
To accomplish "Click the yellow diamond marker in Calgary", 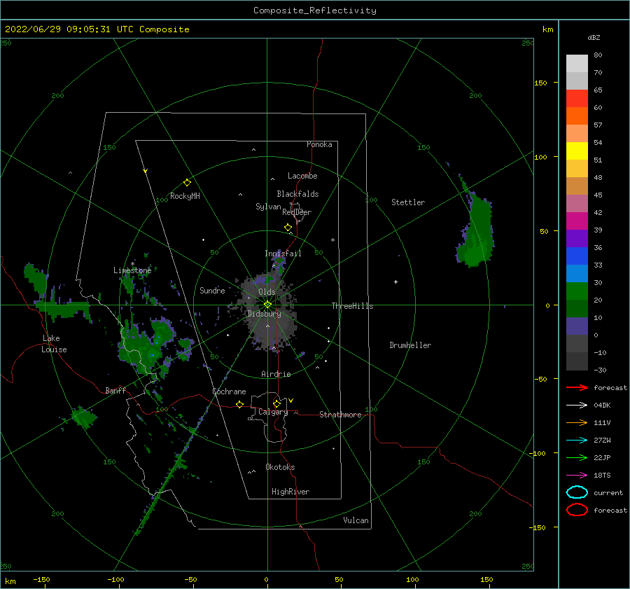I will click(x=276, y=403).
